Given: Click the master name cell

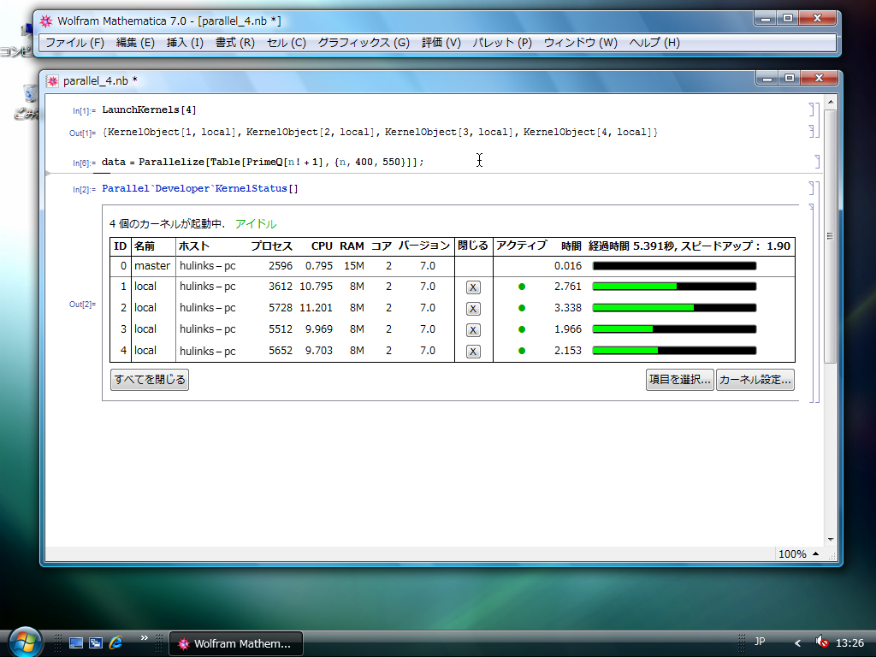Looking at the screenshot, I should 152,266.
